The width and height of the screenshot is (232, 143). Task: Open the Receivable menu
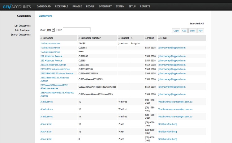pos(62,6)
